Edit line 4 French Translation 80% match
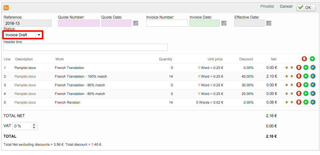320x155 pixels. coord(313,94)
